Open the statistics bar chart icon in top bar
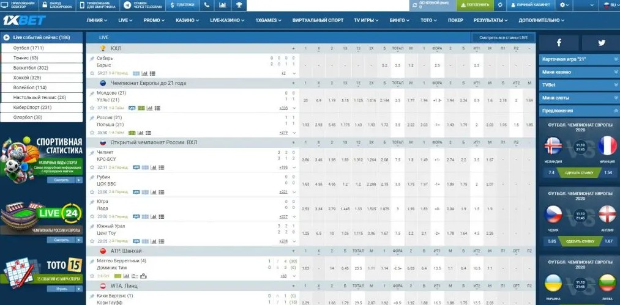The width and height of the screenshot is (620, 305). coord(223,5)
